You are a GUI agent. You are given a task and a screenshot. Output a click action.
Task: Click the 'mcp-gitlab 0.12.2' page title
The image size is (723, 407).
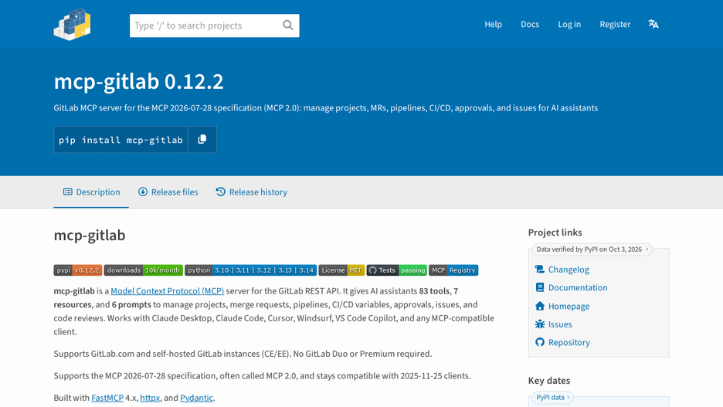click(139, 82)
